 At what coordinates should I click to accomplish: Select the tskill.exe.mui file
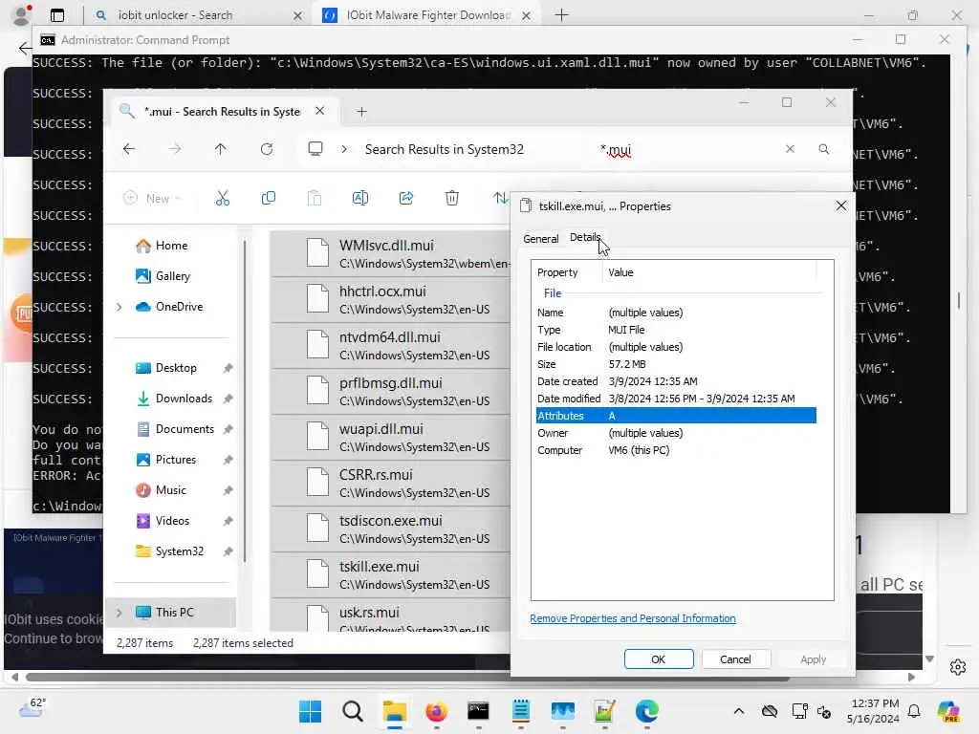[x=391, y=574]
